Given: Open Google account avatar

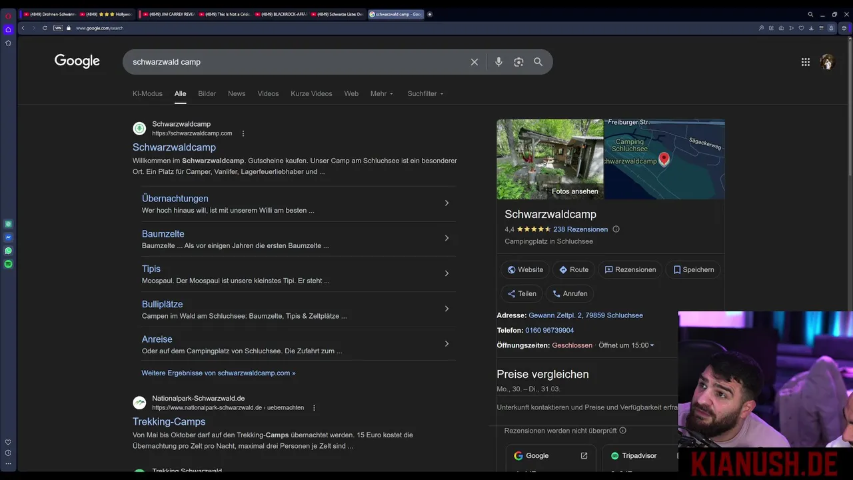Looking at the screenshot, I should point(828,62).
